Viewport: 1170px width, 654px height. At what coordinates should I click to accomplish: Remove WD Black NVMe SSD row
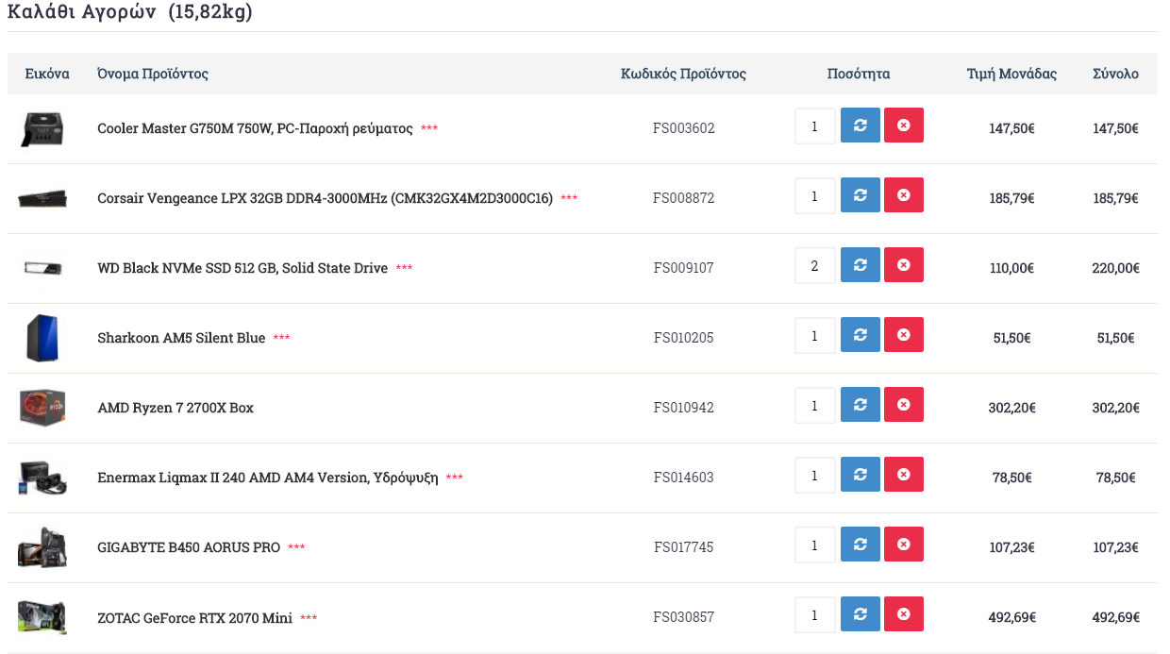click(903, 265)
